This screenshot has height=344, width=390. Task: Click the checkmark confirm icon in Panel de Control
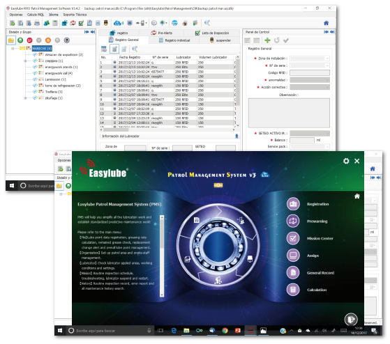click(x=286, y=40)
